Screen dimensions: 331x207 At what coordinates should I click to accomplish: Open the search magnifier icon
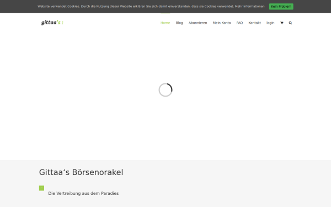click(x=290, y=23)
